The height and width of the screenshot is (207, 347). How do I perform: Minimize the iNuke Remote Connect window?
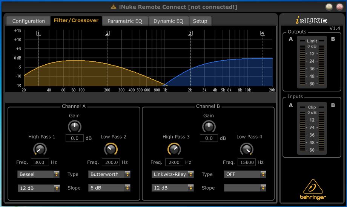point(329,7)
